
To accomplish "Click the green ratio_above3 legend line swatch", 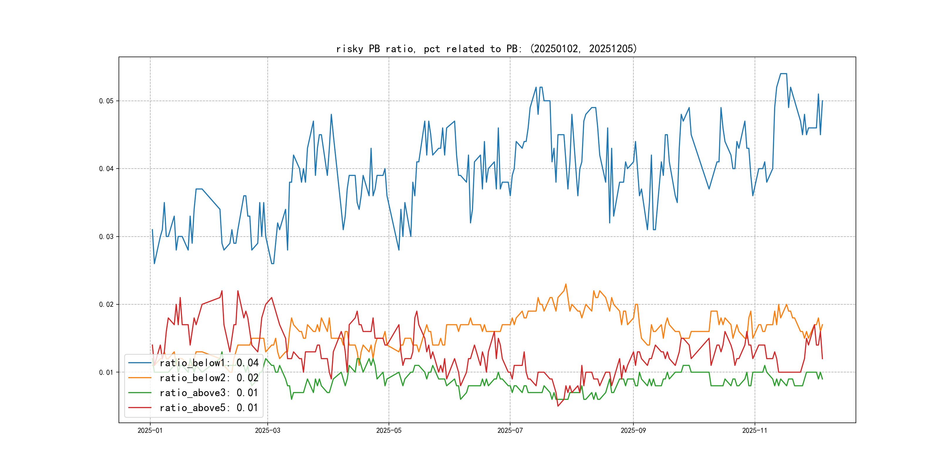I will [x=139, y=393].
